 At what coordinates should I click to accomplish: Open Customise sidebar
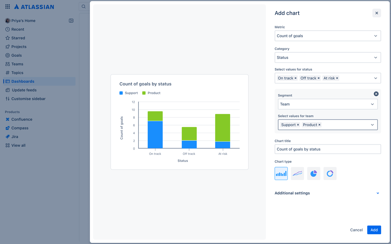[28, 99]
